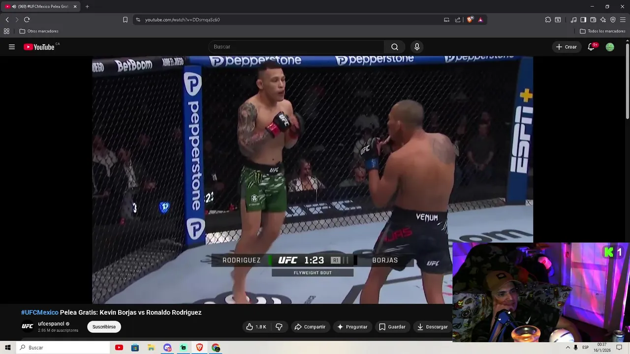Toggle the browser sidebar panel

coord(583,20)
